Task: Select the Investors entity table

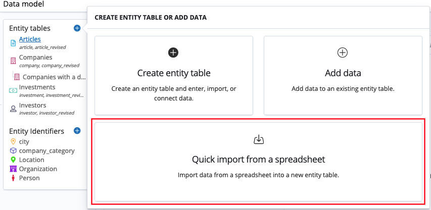Action: pos(32,105)
